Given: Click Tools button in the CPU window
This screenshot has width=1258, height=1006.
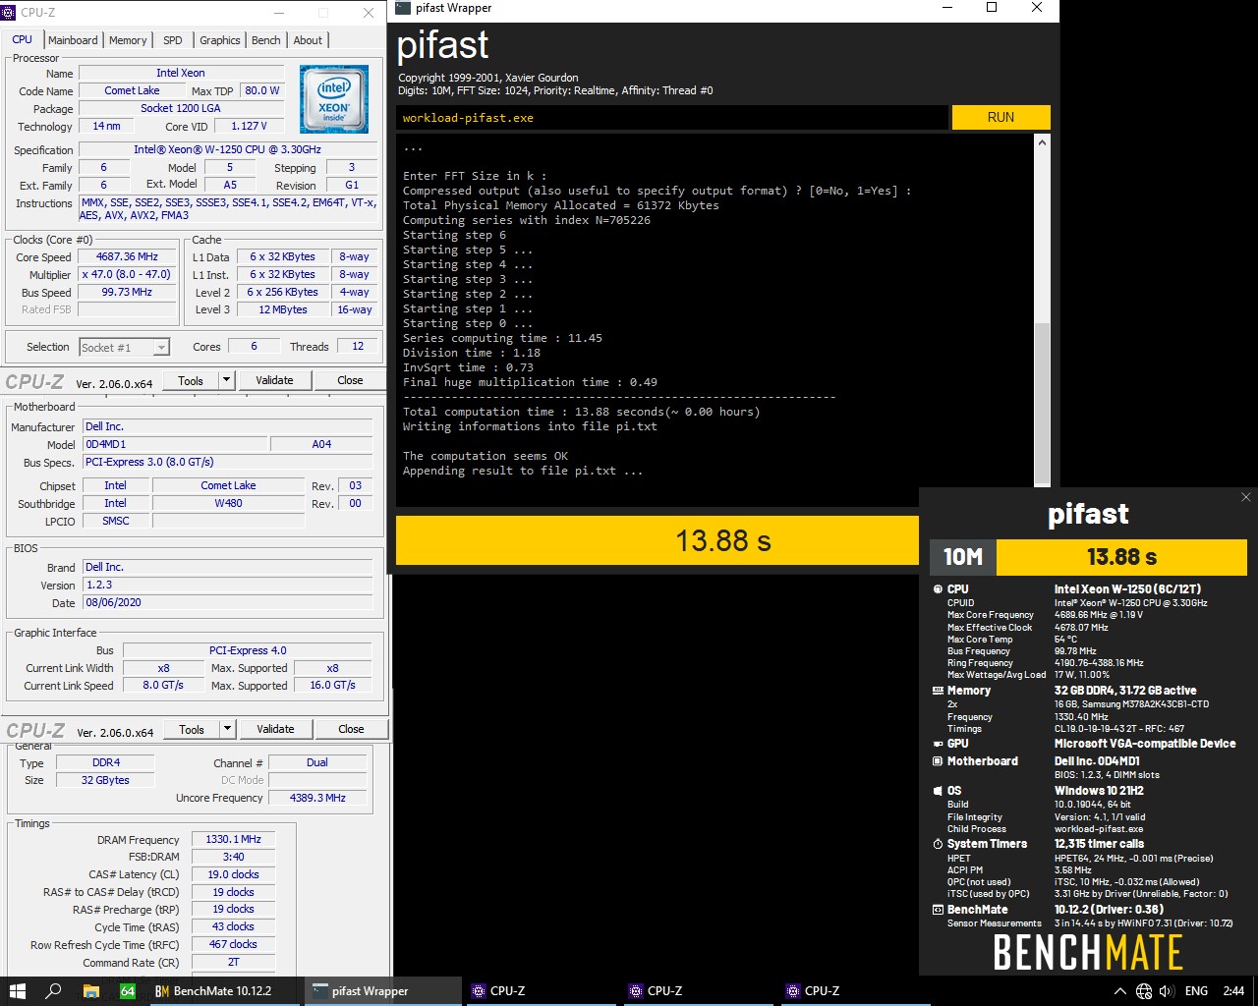Looking at the screenshot, I should (191, 380).
